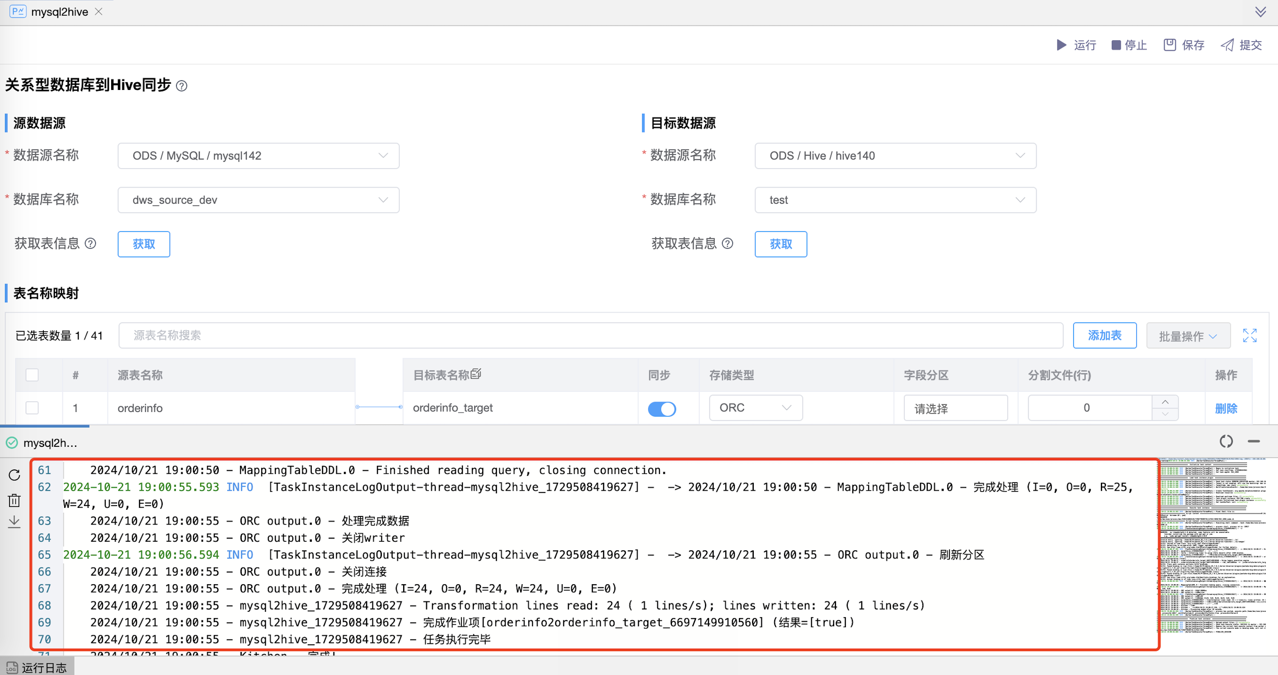Edit the 目标表名称 column header
The height and width of the screenshot is (675, 1278).
476,374
